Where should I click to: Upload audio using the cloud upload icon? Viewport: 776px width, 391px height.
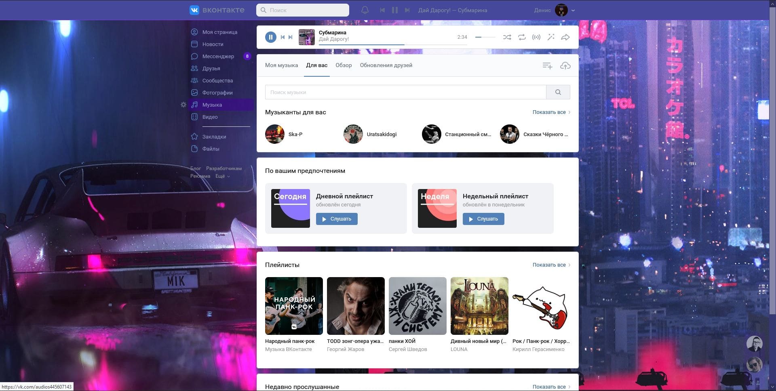[x=565, y=65]
